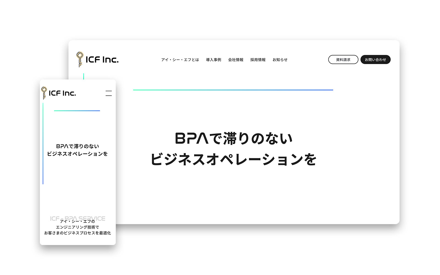This screenshot has height=275, width=440.
Task: Click the ICF Inc. logo in mobile mockup
Action: coord(59,93)
